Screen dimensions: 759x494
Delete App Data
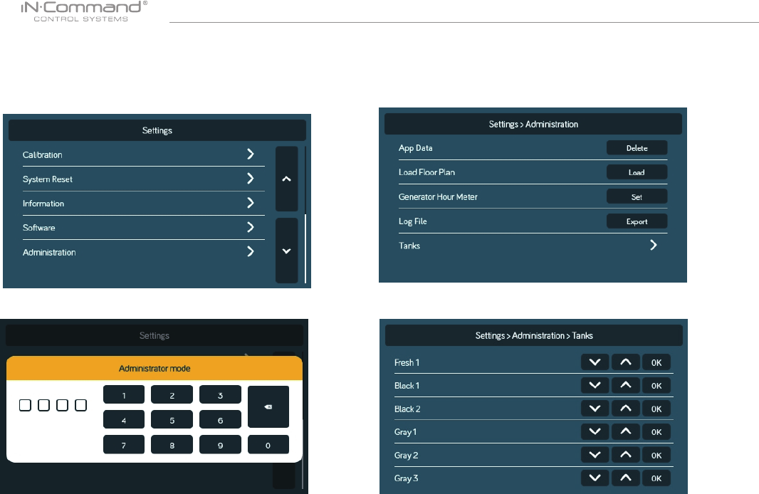click(x=637, y=148)
